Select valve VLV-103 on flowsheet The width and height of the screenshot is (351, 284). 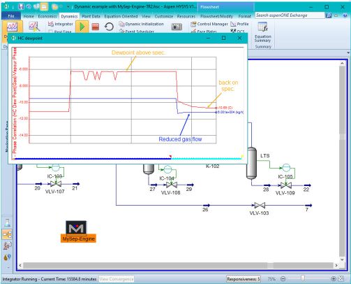260,206
